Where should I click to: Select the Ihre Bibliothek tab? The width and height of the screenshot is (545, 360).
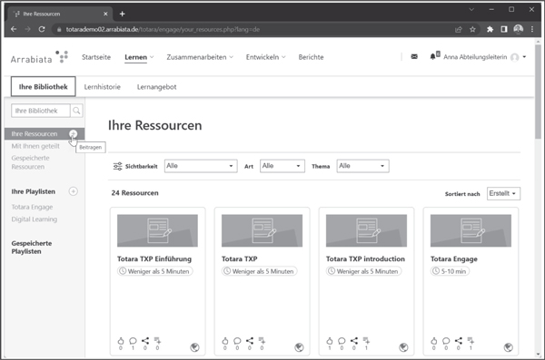click(x=43, y=86)
